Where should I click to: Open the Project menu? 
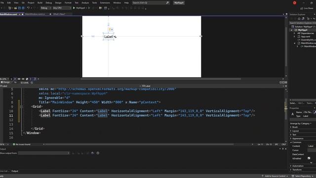point(31,2)
